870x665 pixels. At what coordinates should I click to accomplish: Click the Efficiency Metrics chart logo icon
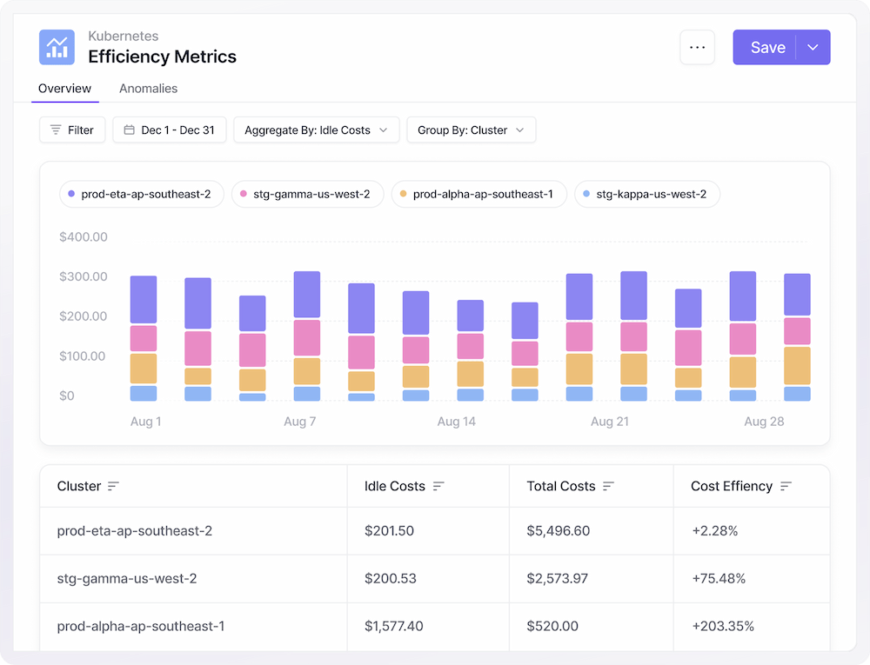pyautogui.click(x=57, y=48)
